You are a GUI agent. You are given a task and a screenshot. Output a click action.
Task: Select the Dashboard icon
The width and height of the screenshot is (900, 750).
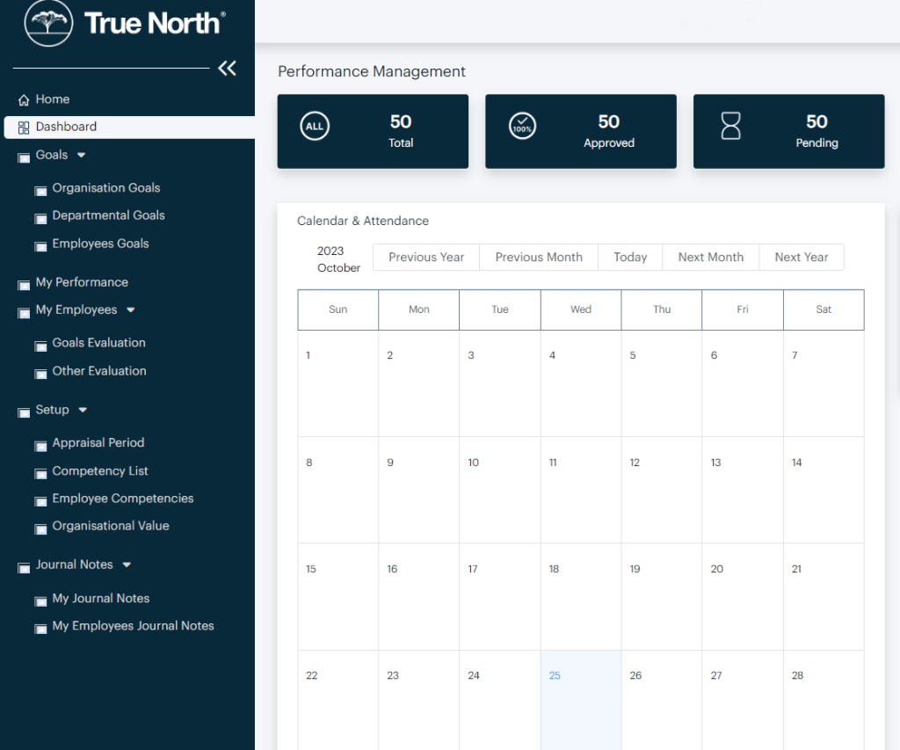coord(23,127)
